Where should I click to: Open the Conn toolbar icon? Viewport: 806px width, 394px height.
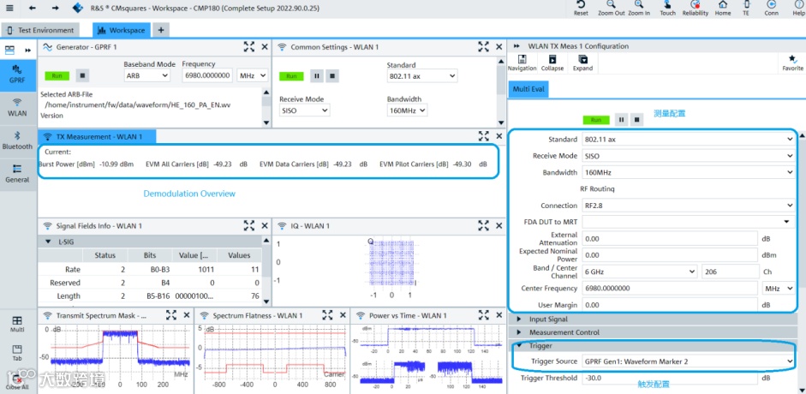771,9
